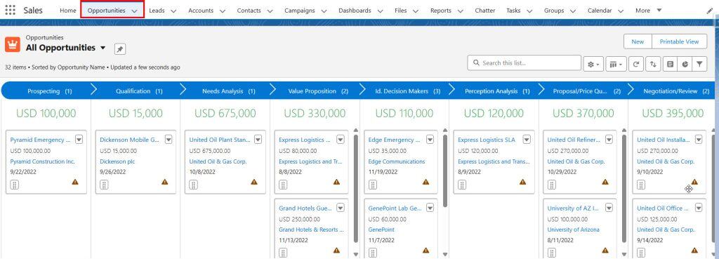The height and width of the screenshot is (259, 719).
Task: Click warning icon on Dickenson Mobile card
Action: [x=164, y=182]
